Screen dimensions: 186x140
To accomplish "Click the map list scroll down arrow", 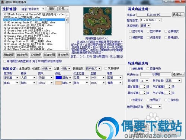I will click(67, 48).
